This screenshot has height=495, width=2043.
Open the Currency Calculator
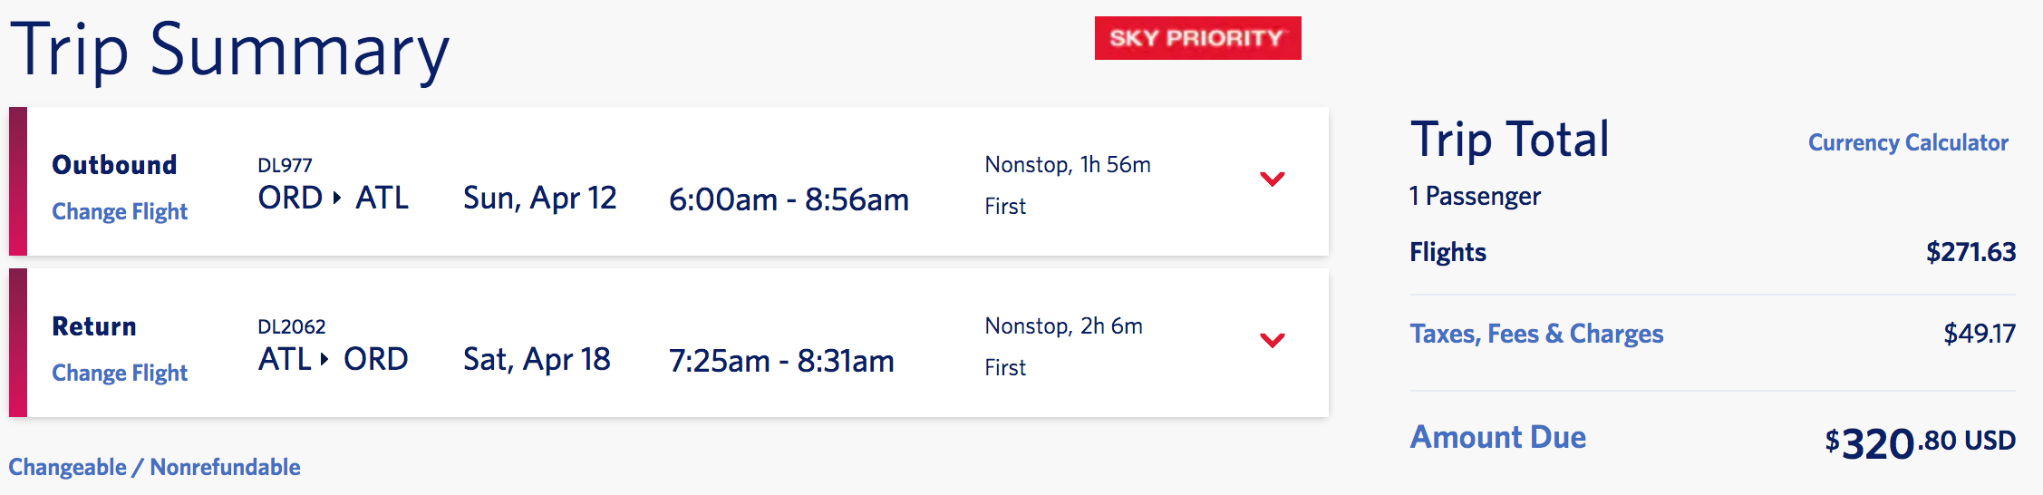pos(1908,142)
